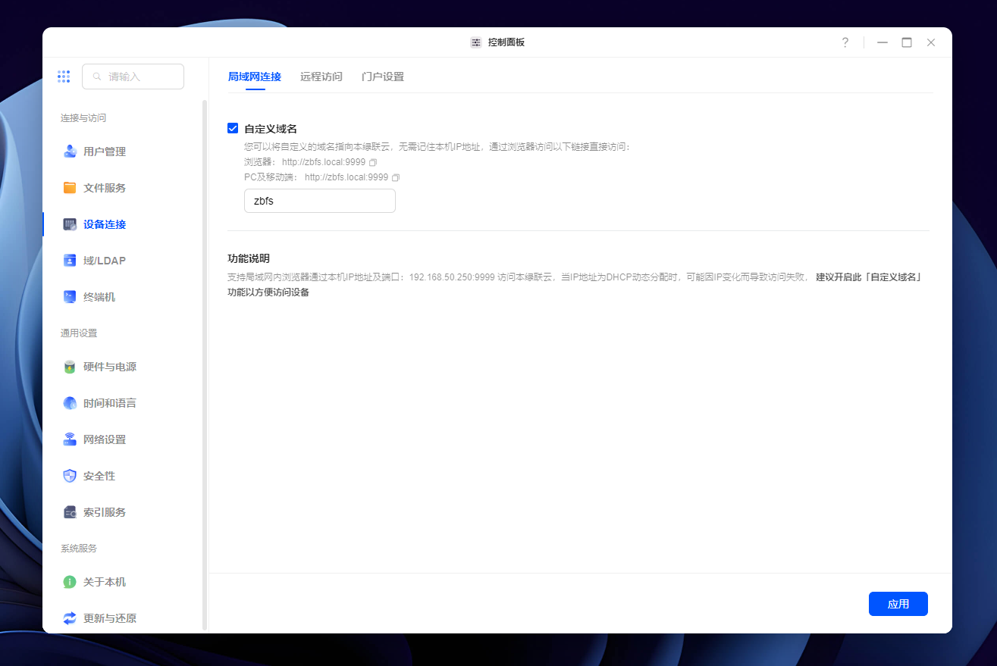
Task: Copy the PC and mobile access link
Action: pyautogui.click(x=395, y=177)
